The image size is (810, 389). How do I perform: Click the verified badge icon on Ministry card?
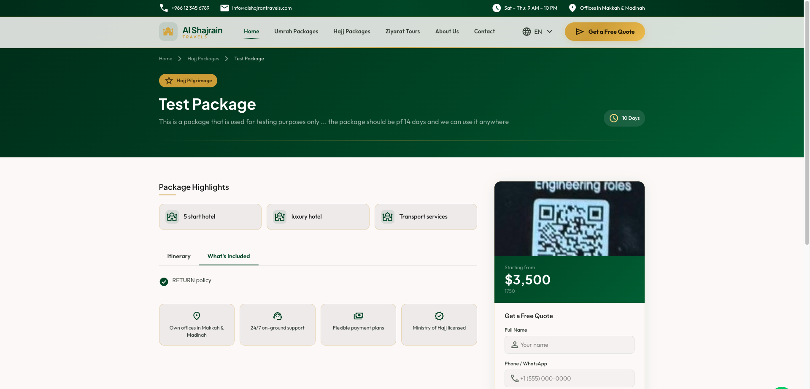439,316
